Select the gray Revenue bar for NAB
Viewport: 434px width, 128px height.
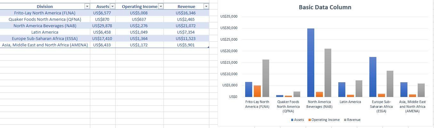(x=328, y=73)
